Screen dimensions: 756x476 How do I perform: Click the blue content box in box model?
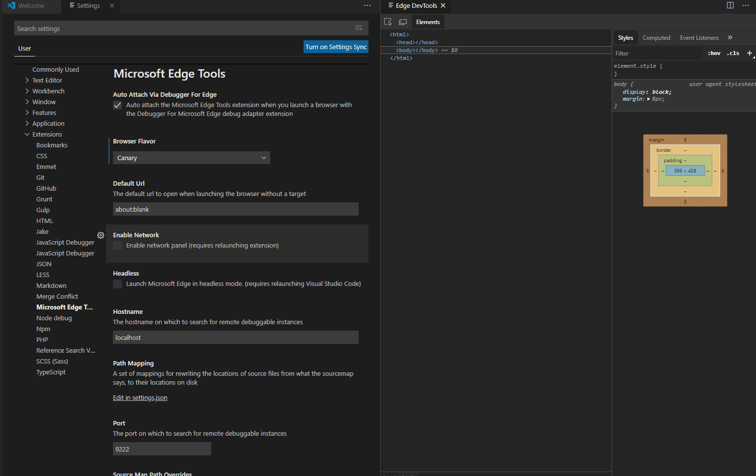[685, 171]
